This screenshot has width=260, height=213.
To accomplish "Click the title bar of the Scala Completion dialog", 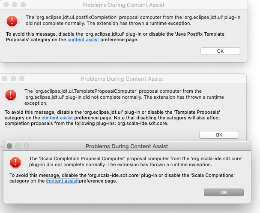I will coord(127,146).
